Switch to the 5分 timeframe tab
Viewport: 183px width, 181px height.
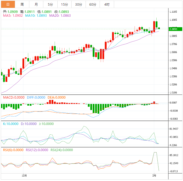pyautogui.click(x=50, y=4)
